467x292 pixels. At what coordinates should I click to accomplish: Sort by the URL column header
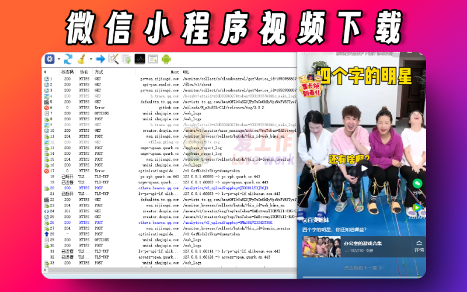186,72
